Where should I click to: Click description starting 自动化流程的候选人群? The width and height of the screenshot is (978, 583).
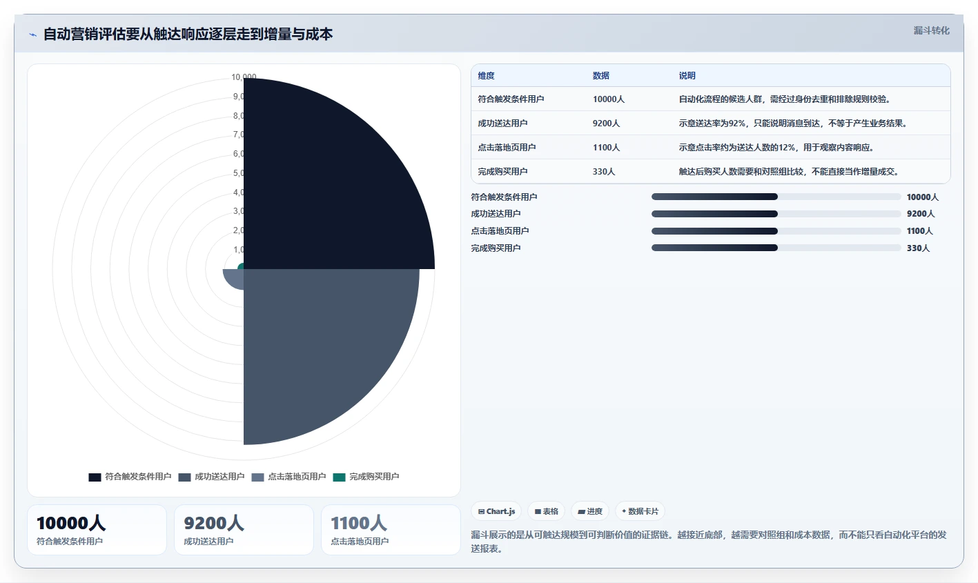pyautogui.click(x=786, y=99)
